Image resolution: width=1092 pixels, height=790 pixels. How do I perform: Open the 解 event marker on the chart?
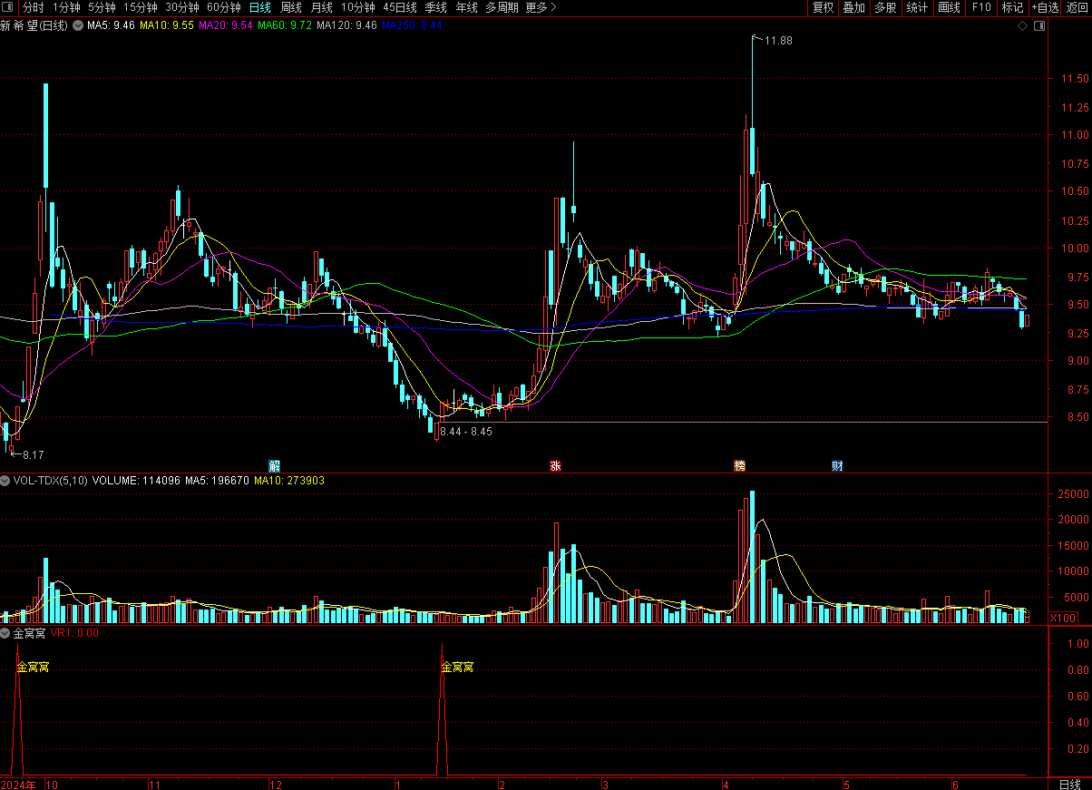[x=275, y=466]
